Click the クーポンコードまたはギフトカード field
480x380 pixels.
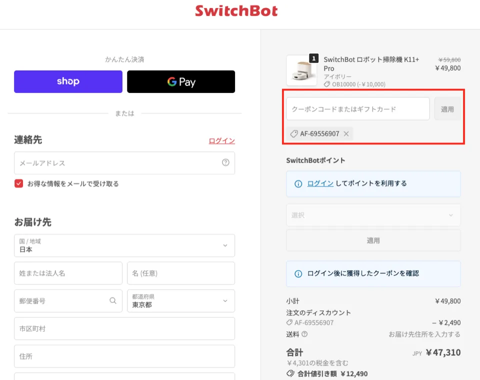[358, 109]
